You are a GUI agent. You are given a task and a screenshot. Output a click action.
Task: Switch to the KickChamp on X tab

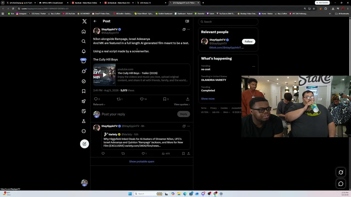coord(21,3)
